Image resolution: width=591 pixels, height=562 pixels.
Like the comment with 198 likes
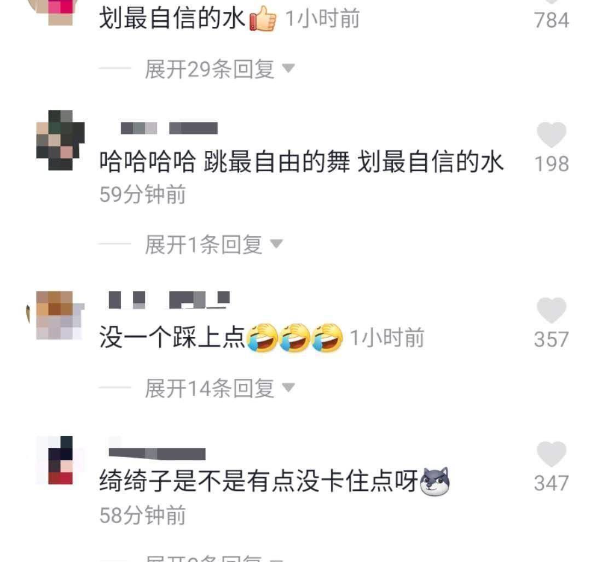552,134
